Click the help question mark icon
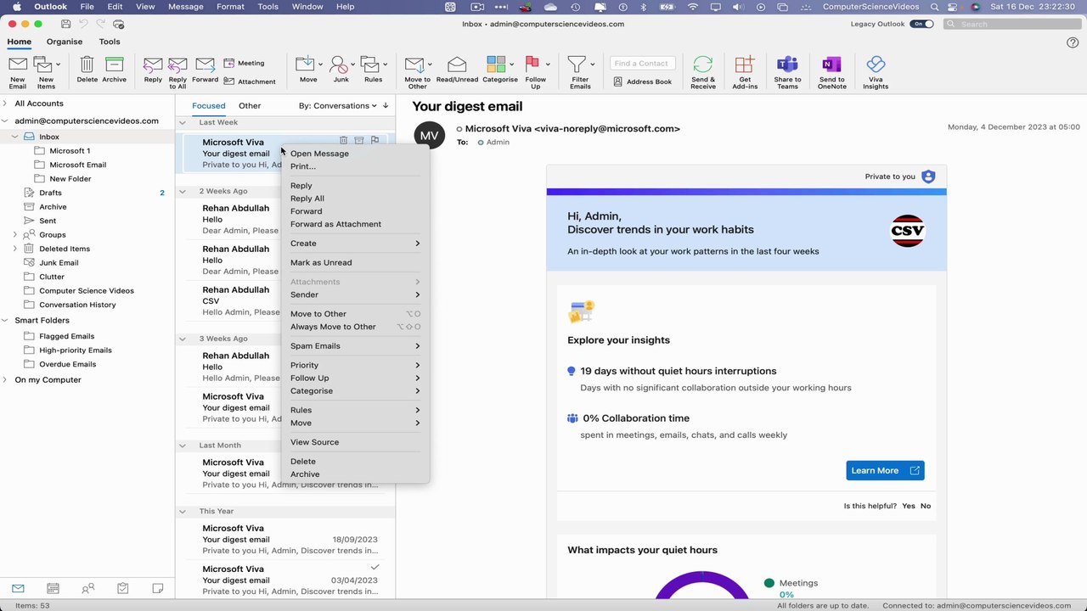 coord(1072,42)
